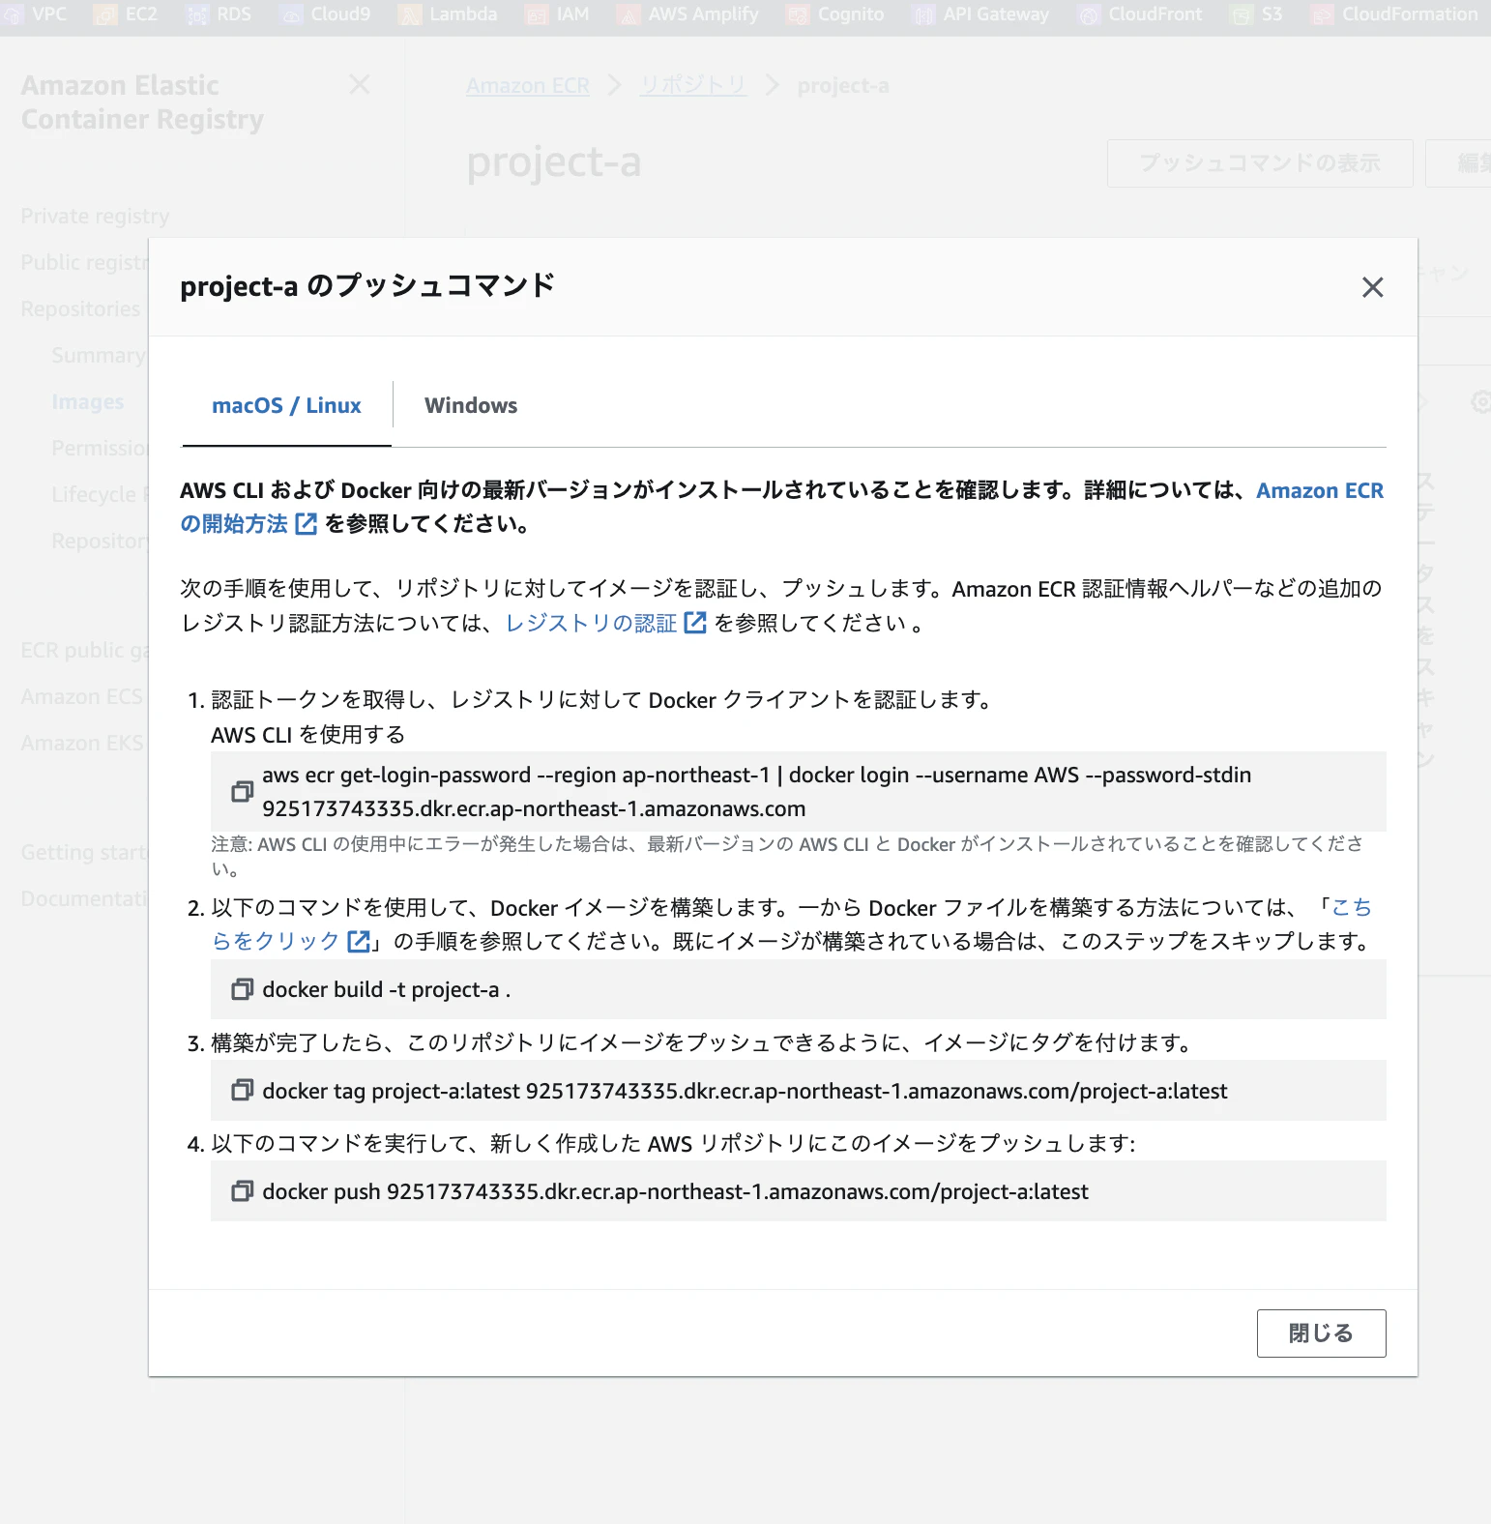Open CloudFormation bookmark in top bar
The height and width of the screenshot is (1524, 1491).
[1395, 15]
